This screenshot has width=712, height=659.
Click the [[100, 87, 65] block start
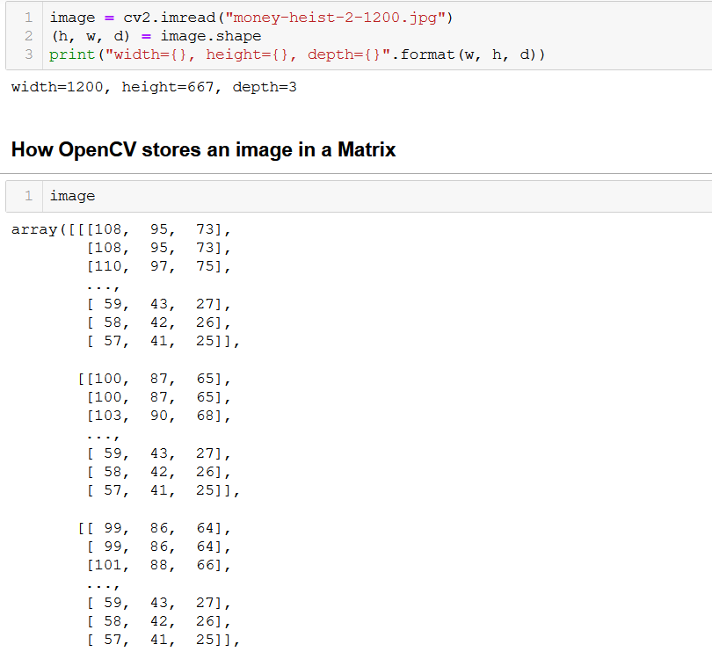tap(155, 379)
